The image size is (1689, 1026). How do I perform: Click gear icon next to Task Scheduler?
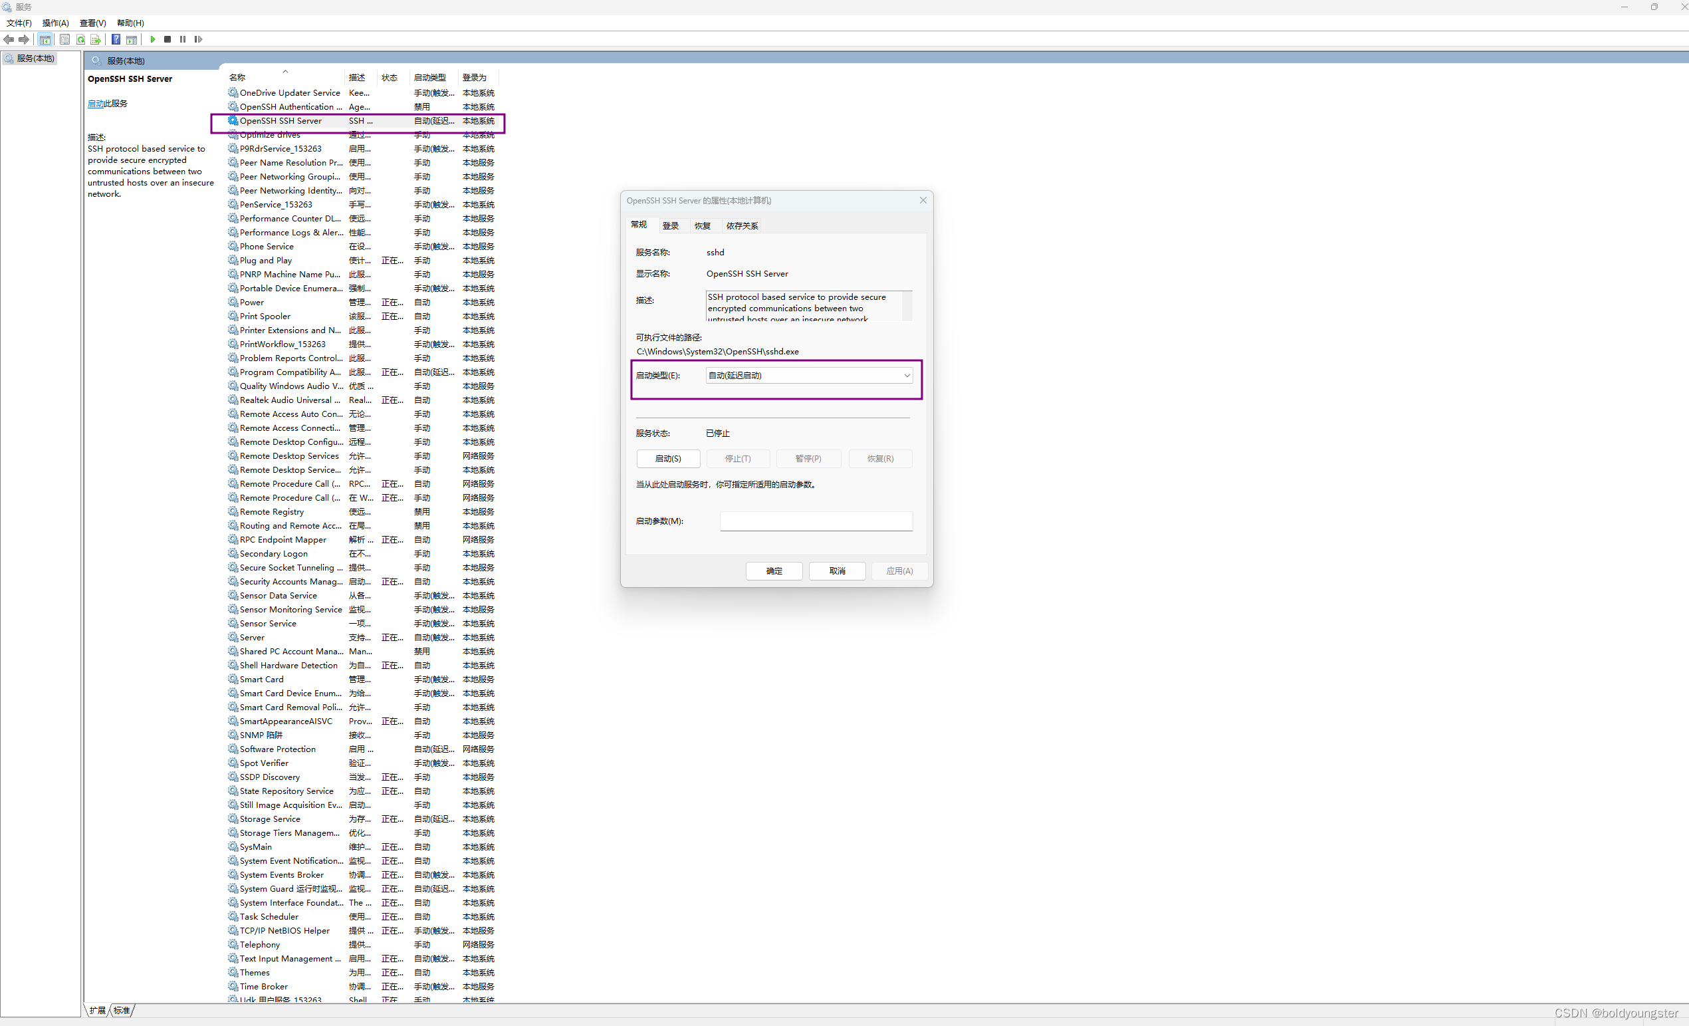pos(233,916)
